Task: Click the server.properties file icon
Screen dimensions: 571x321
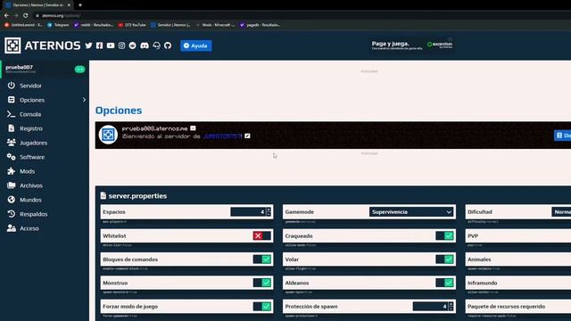Action: click(x=103, y=196)
